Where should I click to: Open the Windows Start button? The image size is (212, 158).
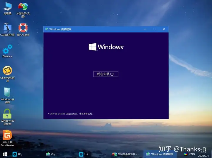(x=5, y=154)
